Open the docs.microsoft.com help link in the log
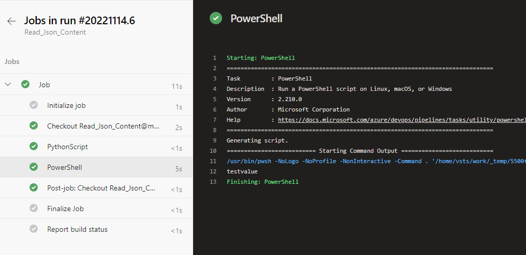This screenshot has width=526, height=255. click(x=402, y=120)
